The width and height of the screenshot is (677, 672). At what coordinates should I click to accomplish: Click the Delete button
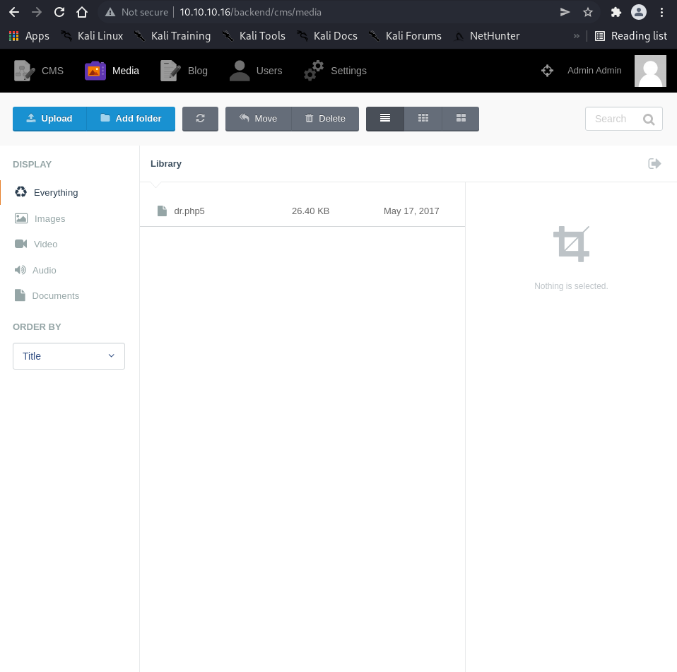coord(325,119)
